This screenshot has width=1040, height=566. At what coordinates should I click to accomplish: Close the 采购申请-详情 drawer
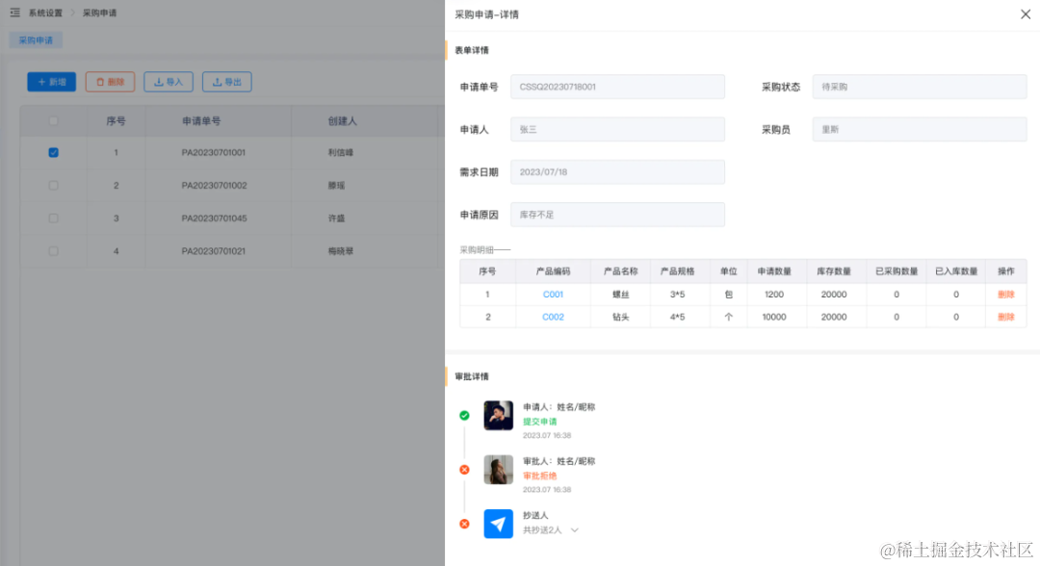pos(1026,13)
